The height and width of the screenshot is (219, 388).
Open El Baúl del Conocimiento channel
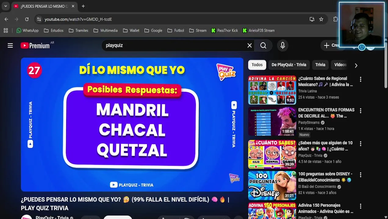pyautogui.click(x=317, y=187)
